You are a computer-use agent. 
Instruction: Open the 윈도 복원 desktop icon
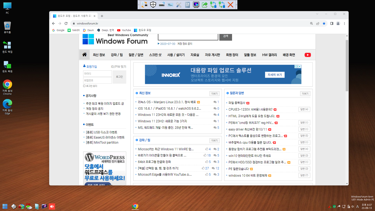(7, 67)
